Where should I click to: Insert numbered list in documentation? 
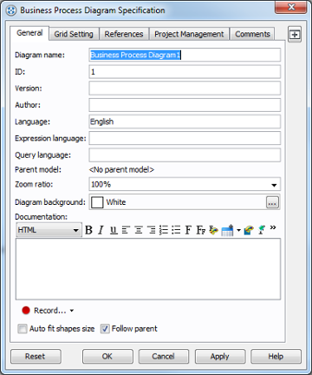pyautogui.click(x=164, y=230)
